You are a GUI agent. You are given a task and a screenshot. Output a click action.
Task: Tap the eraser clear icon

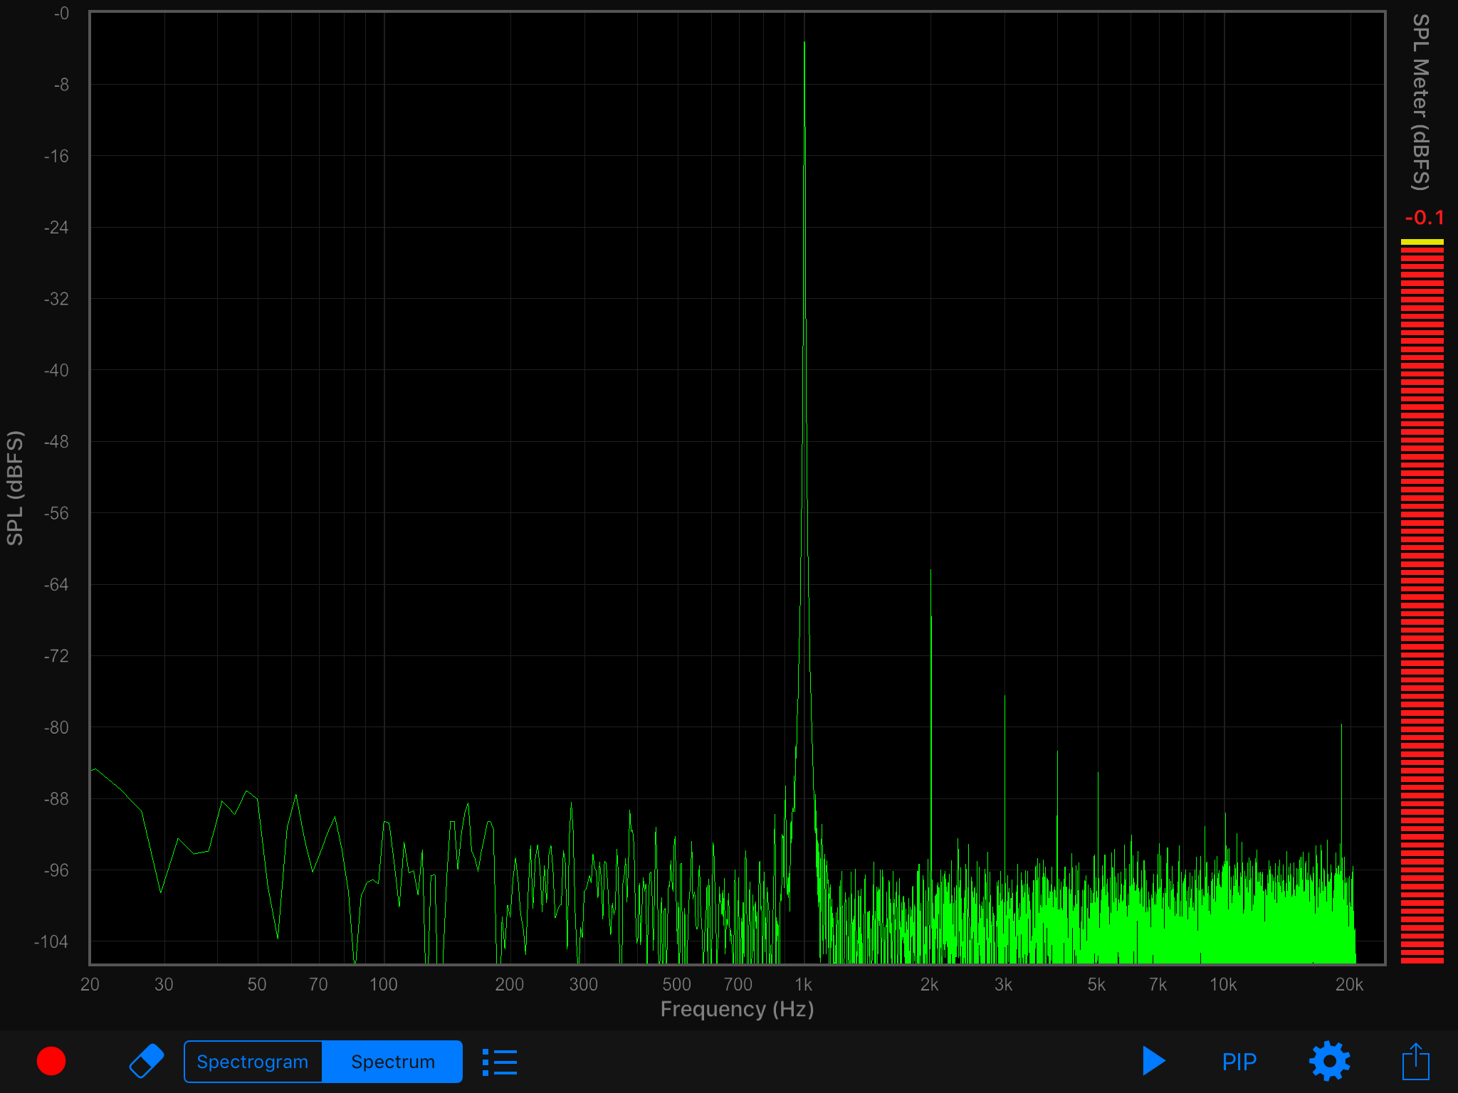pos(147,1061)
